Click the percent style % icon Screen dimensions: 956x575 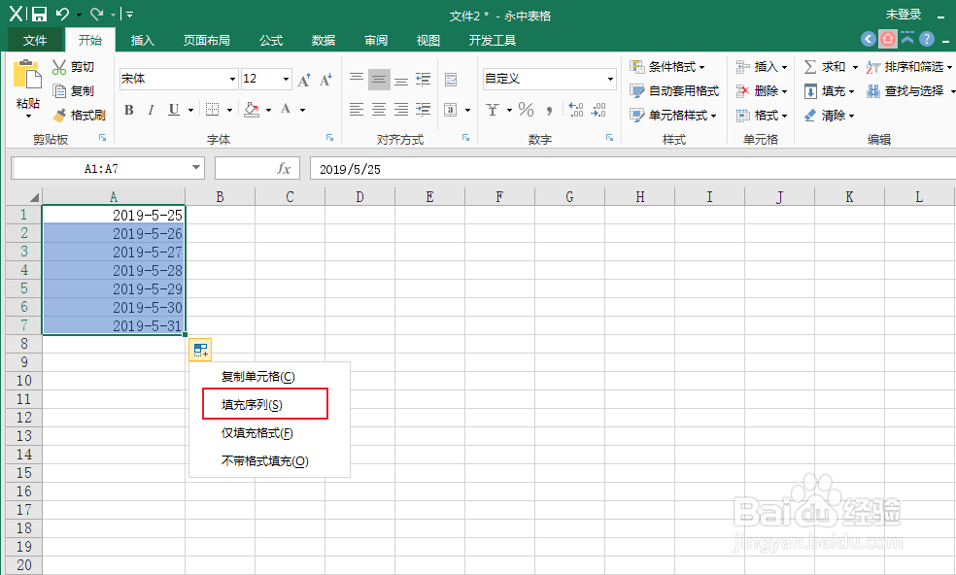tap(526, 110)
